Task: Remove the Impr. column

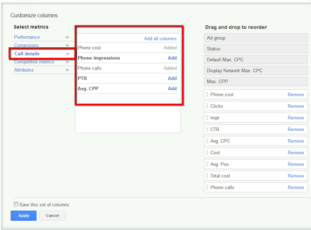Action: (x=296, y=118)
